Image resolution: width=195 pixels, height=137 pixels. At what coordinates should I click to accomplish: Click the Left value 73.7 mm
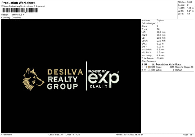[x=161, y=32]
